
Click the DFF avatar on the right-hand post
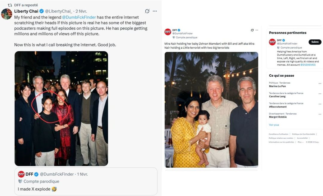168,32
